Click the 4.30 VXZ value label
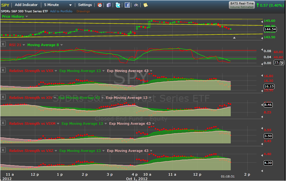The width and height of the screenshot is (286, 181). (268, 163)
